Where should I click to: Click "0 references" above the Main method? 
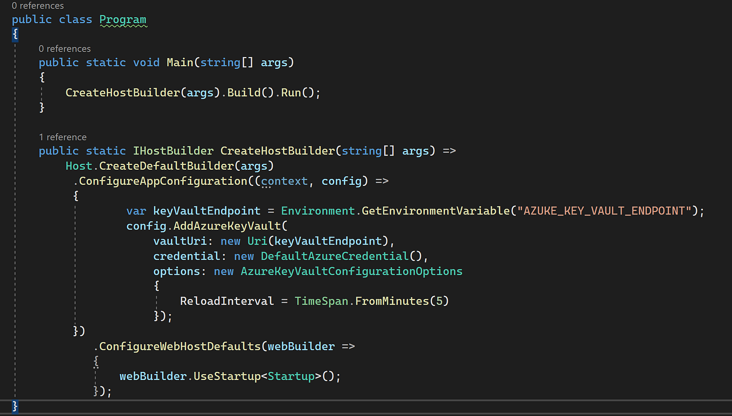64,48
